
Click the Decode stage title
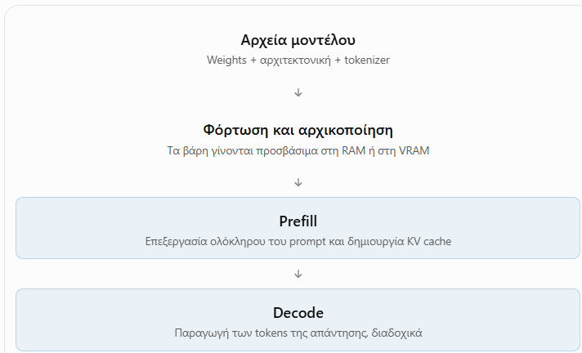(298, 312)
